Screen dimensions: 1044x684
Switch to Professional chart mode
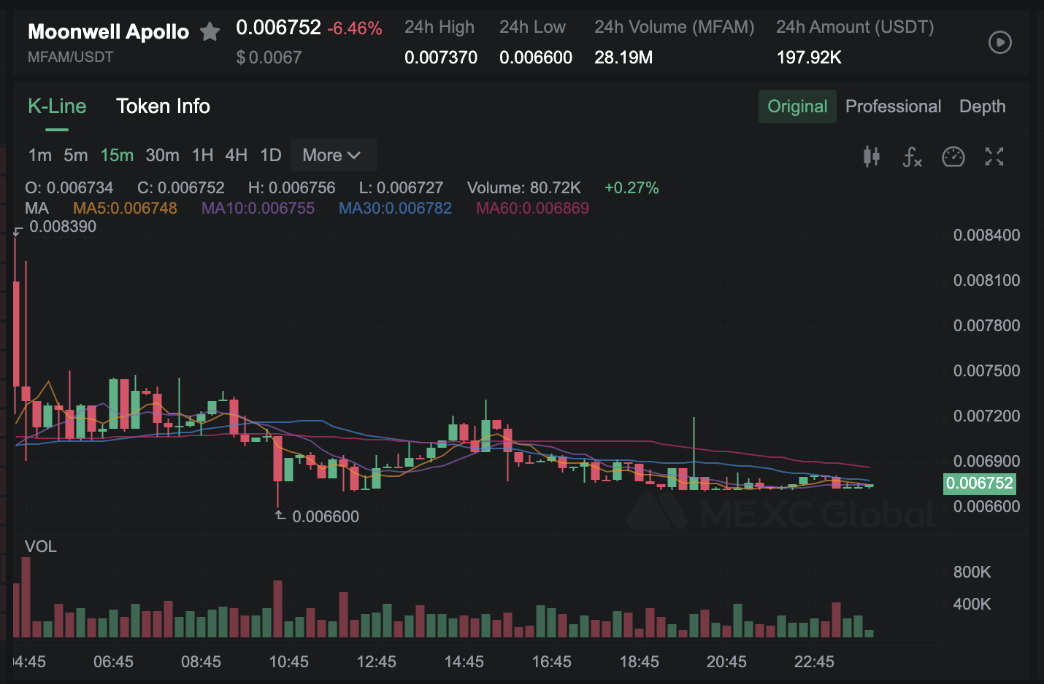tap(893, 106)
